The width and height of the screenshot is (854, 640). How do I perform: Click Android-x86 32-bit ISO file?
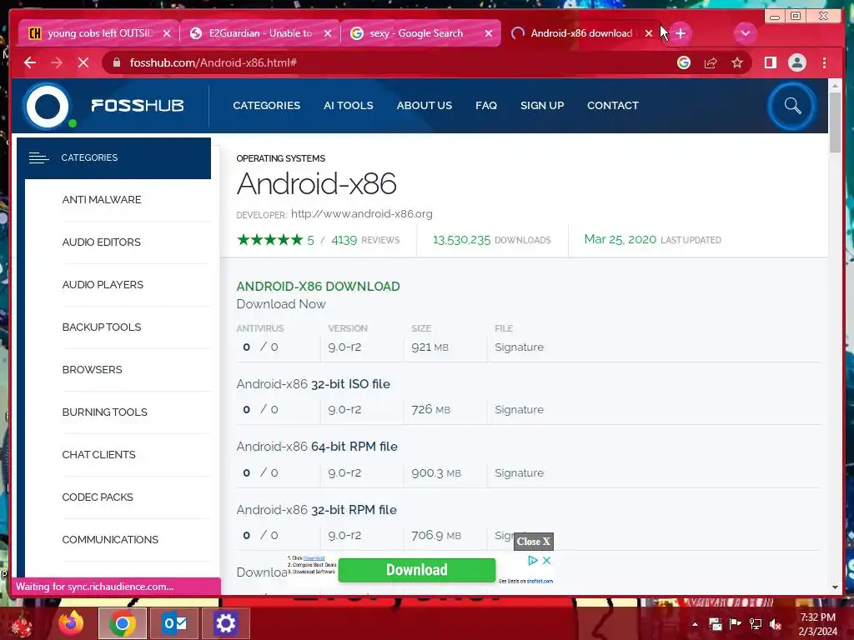pos(314,384)
